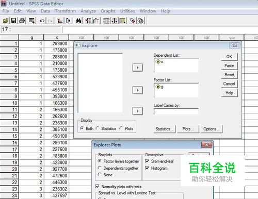Click the Split File toolbar icon
258x199 pixels.
(x=106, y=21)
